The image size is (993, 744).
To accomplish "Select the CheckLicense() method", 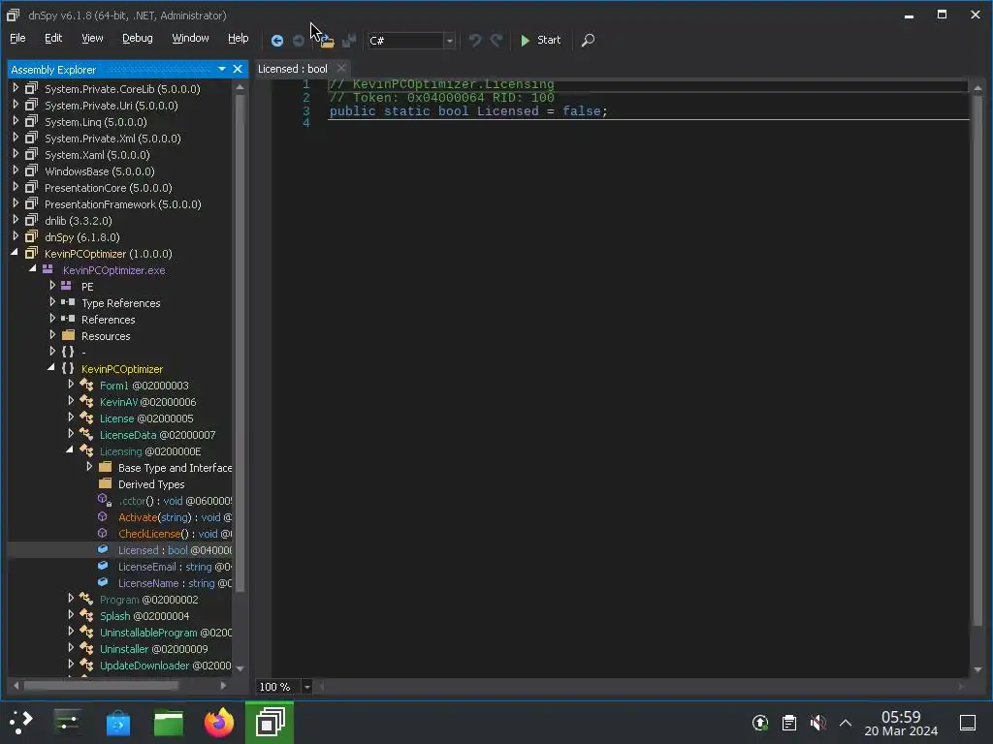I will [x=175, y=534].
